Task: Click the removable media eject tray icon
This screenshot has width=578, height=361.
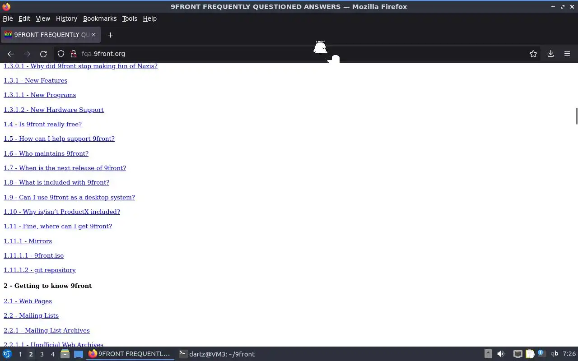Action: pos(488,354)
